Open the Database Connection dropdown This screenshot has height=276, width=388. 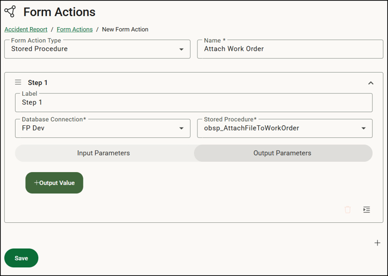[181, 128]
